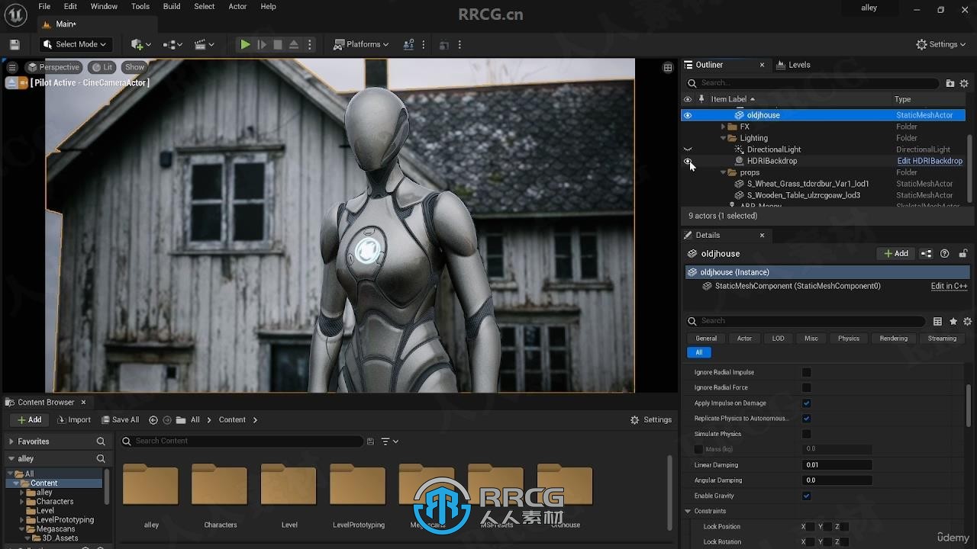Screen dimensions: 977x549
Task: Expand the Favorites section
Action: (x=11, y=441)
